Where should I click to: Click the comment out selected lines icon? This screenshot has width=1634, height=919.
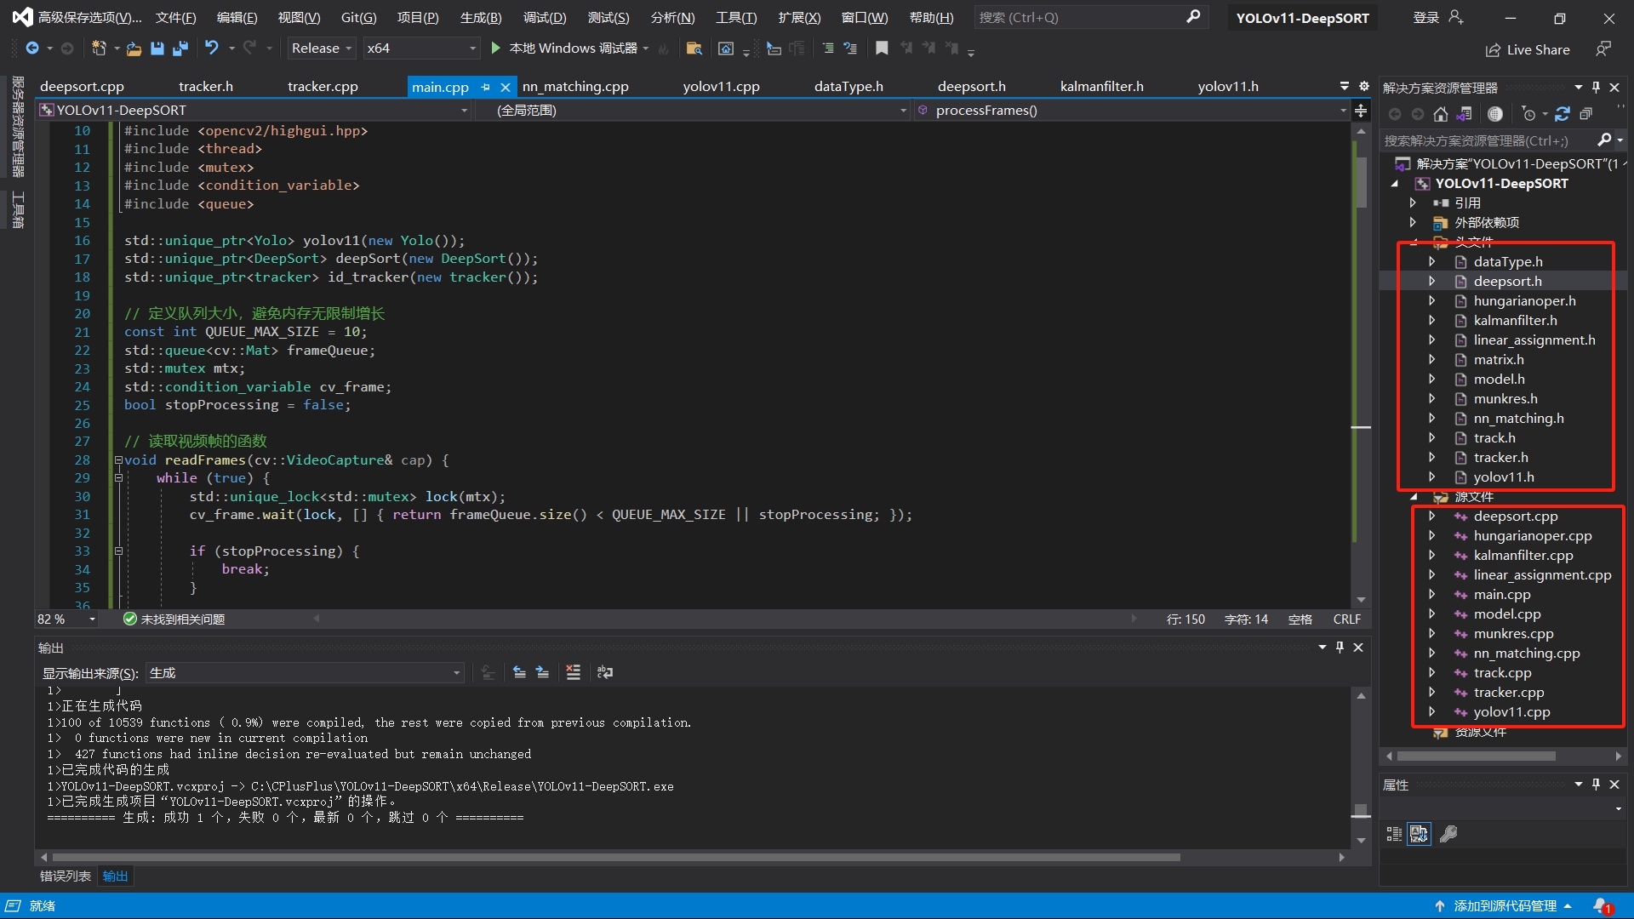(x=827, y=49)
